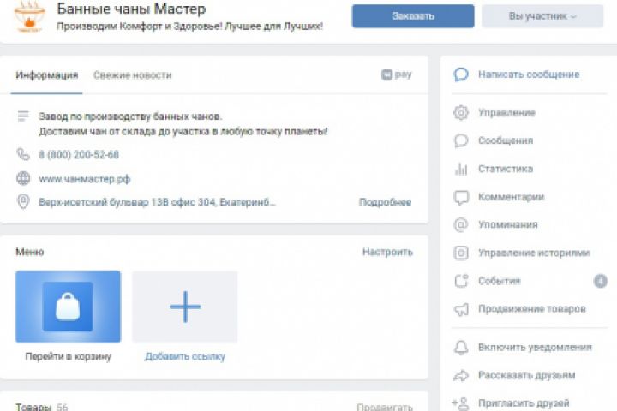617x411 pixels.
Task: Click the Включить уведомления bell icon
Action: (x=461, y=348)
